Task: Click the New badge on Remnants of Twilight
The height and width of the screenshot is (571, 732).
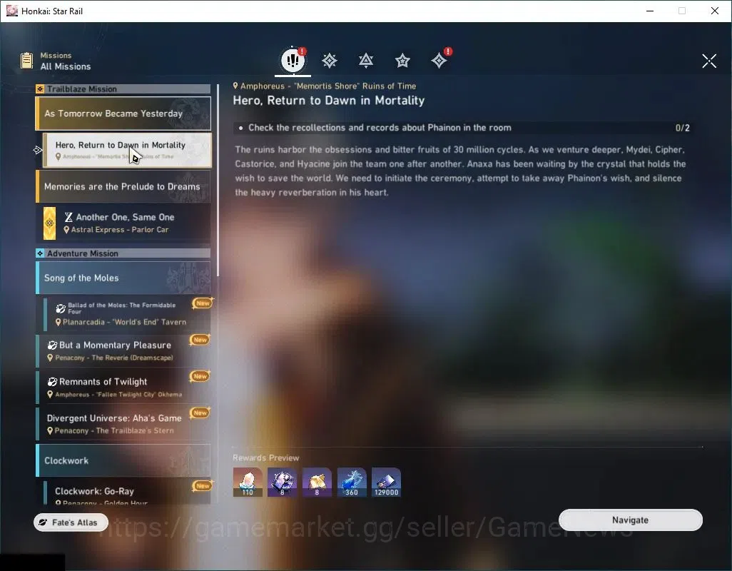Action: coord(200,376)
